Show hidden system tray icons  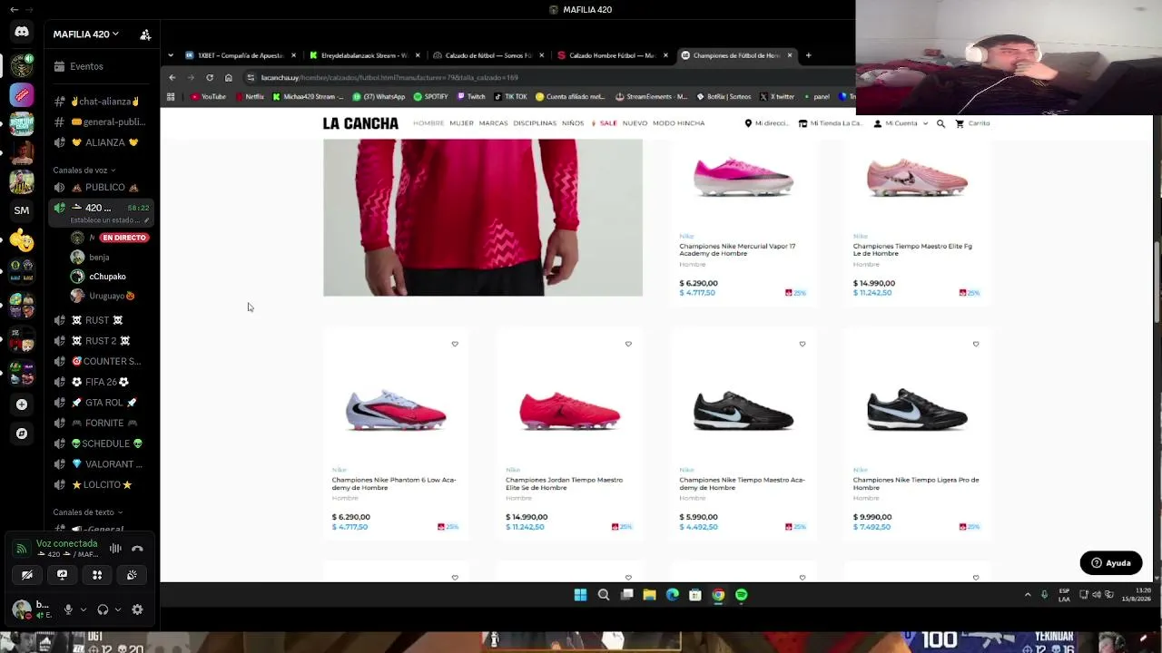coord(1028,595)
